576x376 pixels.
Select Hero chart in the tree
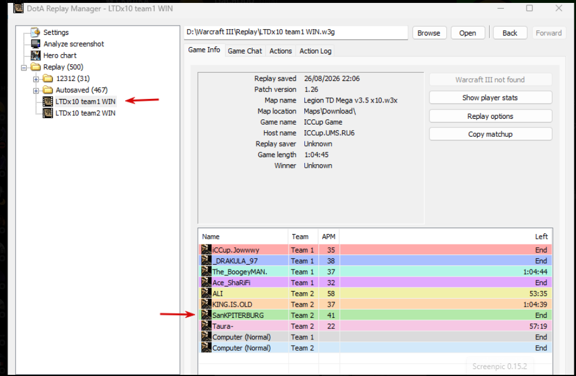[x=60, y=55]
